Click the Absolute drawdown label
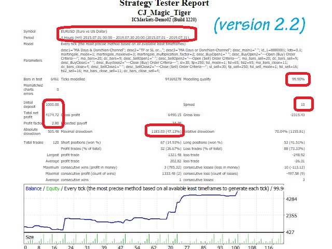332x249 pixels. point(32,131)
